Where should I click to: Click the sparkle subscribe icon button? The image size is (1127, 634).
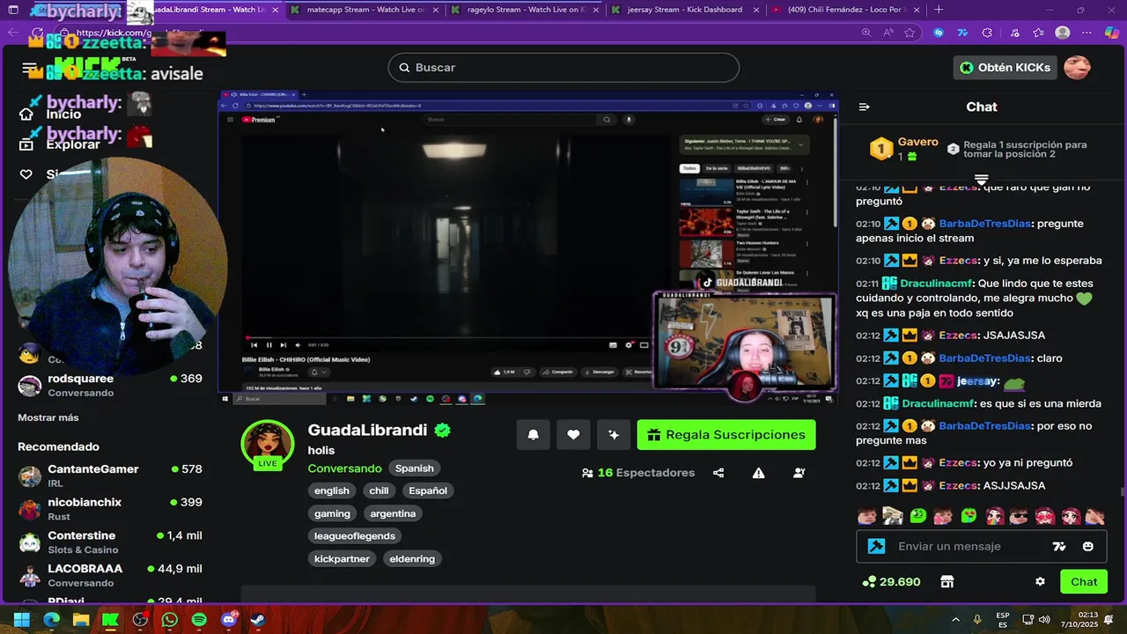614,434
